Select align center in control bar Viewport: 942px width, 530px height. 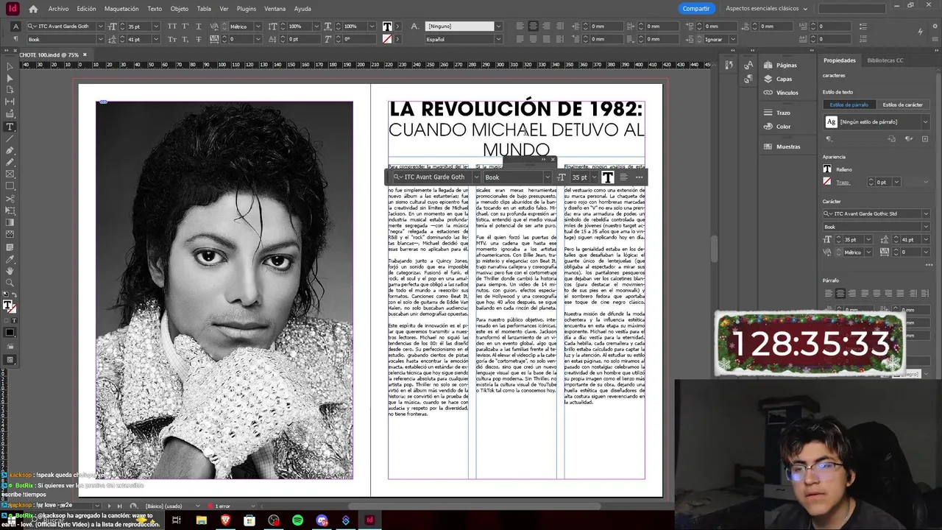point(533,26)
